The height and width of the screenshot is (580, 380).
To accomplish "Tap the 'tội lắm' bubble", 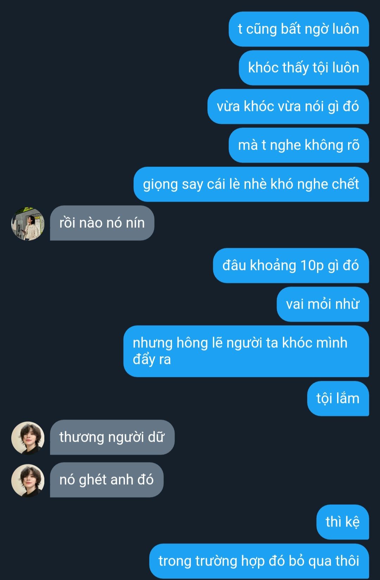I will pyautogui.click(x=338, y=398).
